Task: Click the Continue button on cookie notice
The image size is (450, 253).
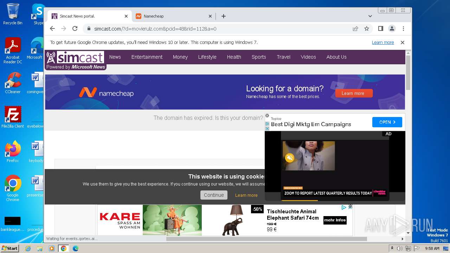Action: tap(214, 195)
